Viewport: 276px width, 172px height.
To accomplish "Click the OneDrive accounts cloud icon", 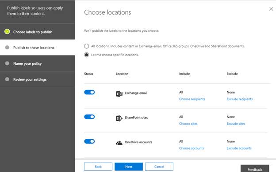I will coord(119,143).
